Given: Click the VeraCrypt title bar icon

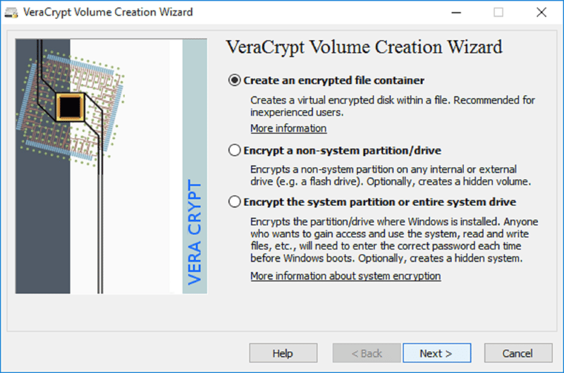Looking at the screenshot, I should [x=11, y=12].
